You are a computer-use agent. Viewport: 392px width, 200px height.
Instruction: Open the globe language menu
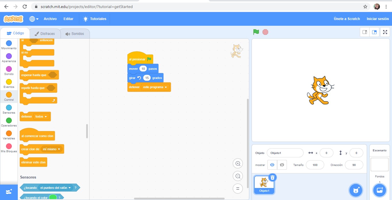34,19
